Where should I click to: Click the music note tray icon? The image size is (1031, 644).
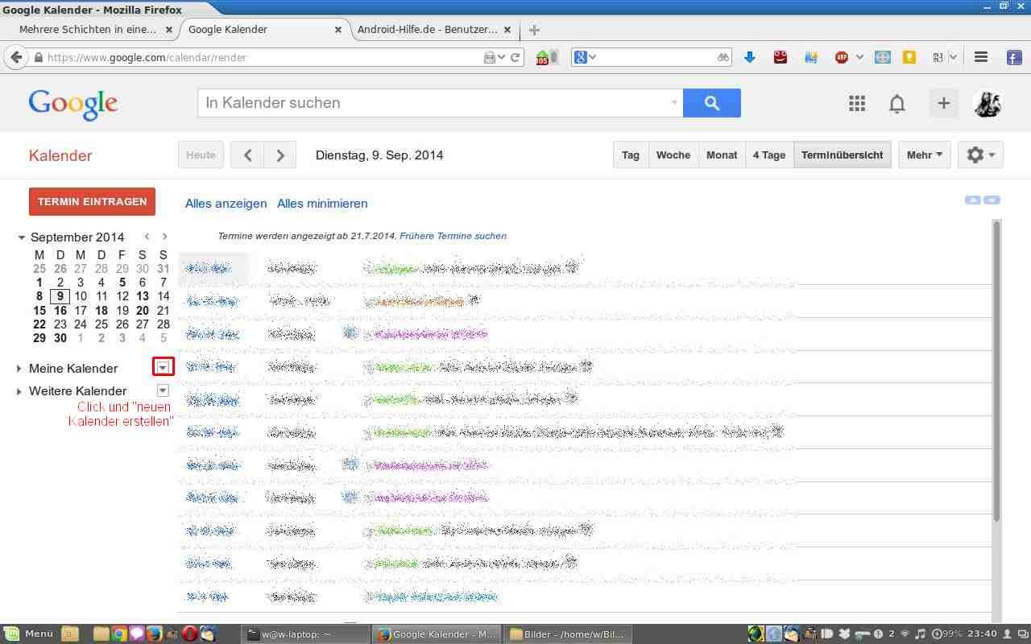pos(921,634)
